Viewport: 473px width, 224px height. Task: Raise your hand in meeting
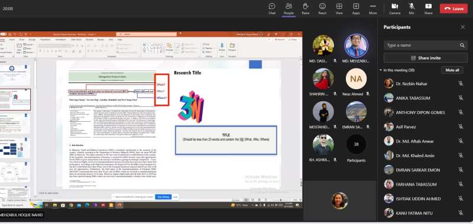[305, 8]
